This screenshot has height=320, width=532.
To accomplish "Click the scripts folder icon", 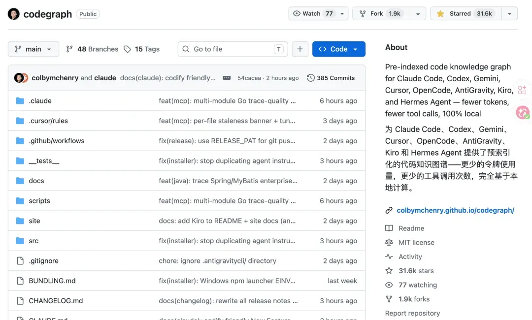I will pyautogui.click(x=20, y=201).
